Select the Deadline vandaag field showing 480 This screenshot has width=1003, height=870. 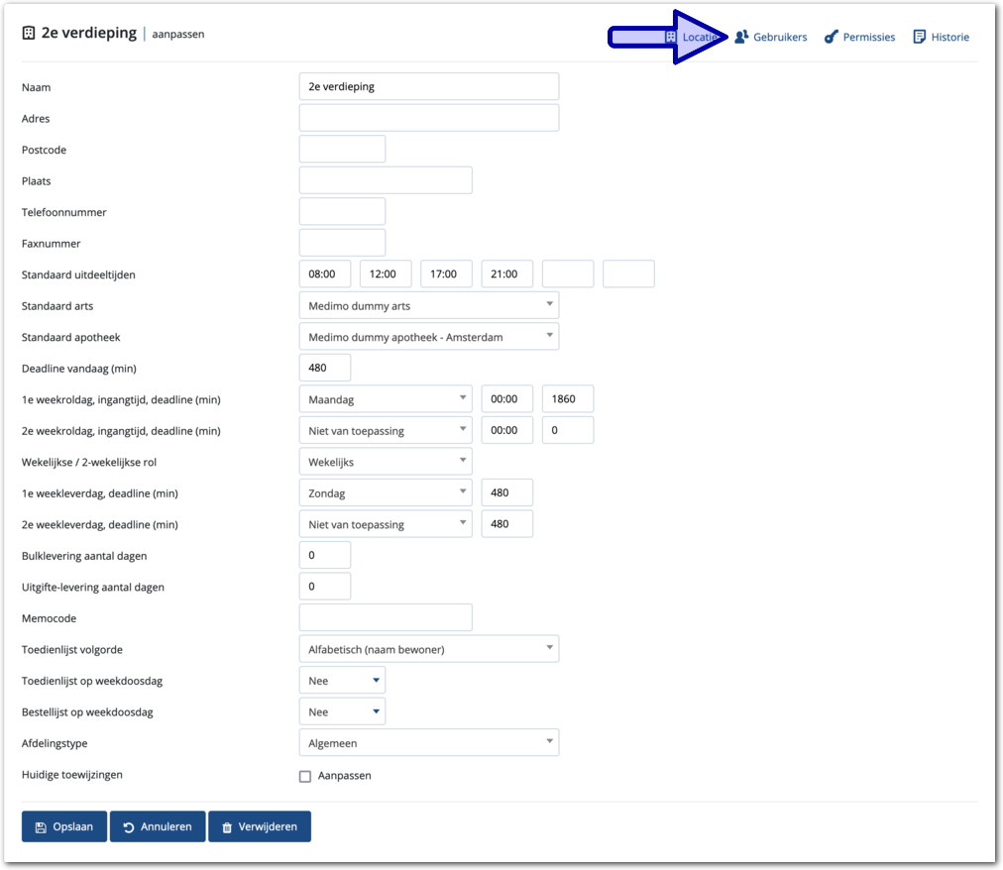coord(324,368)
